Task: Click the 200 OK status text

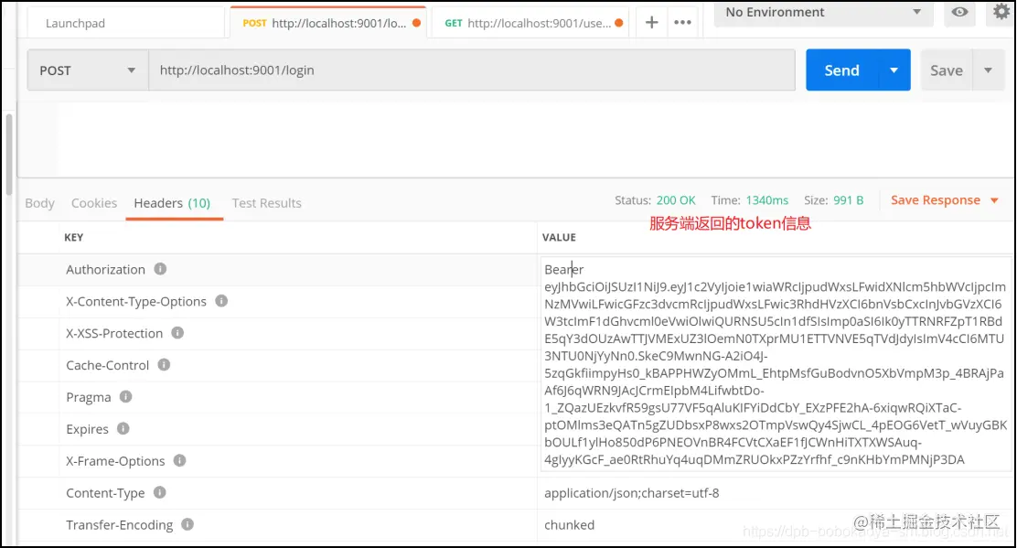Action: click(x=676, y=200)
